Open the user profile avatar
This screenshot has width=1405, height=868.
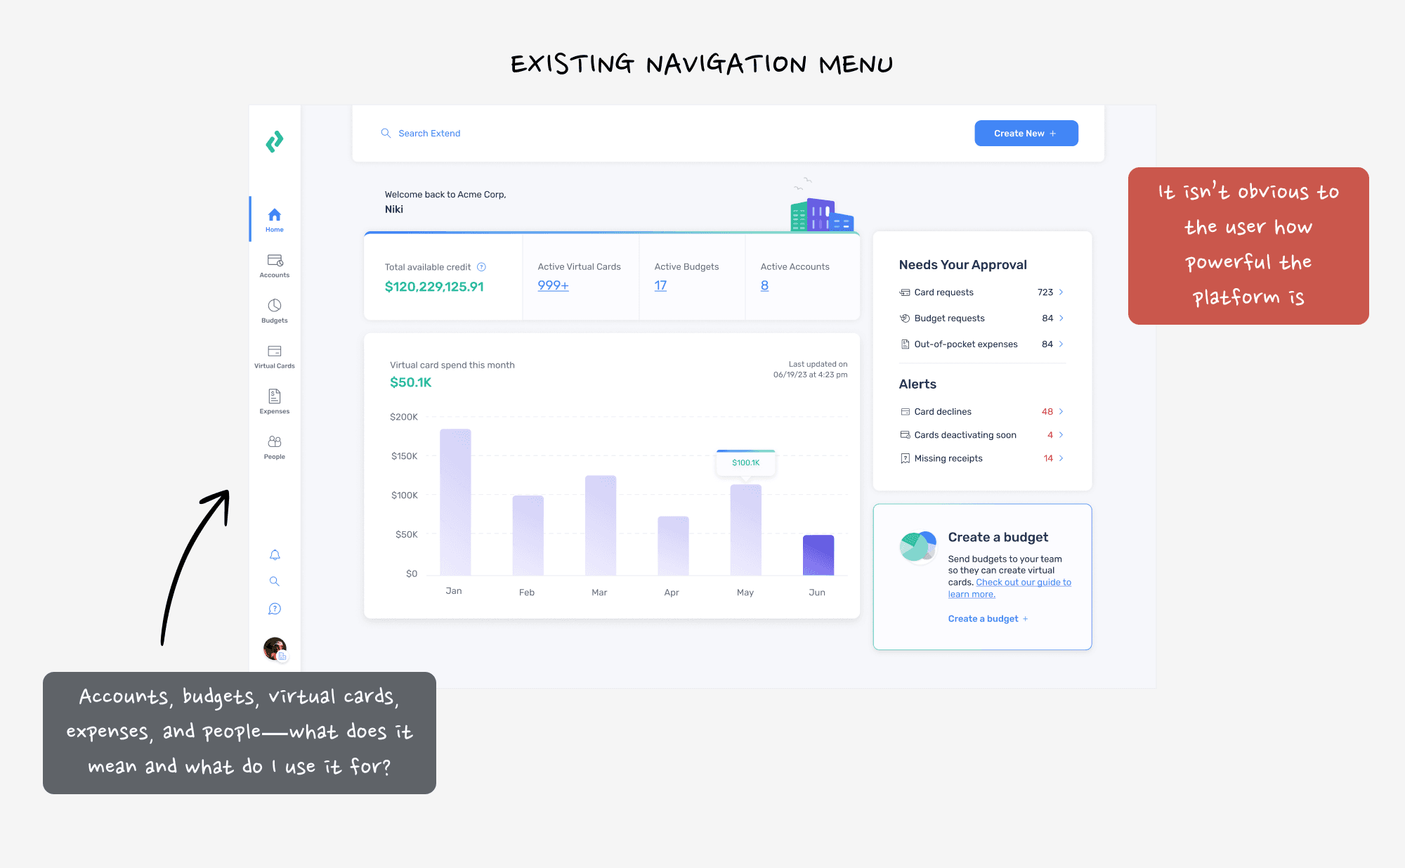click(275, 648)
